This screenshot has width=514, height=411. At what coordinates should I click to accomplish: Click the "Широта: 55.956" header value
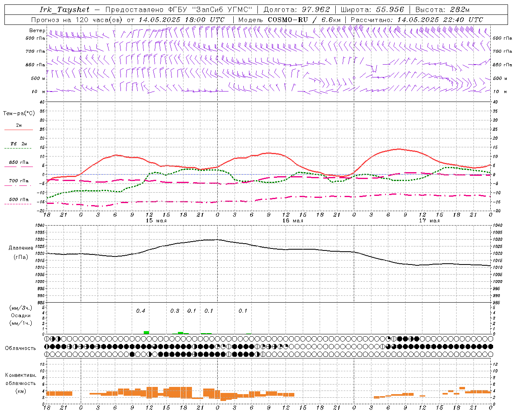(x=372, y=10)
